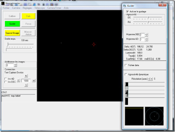Click the E direction button
The image size is (175, 132).
(x=18, y=81)
